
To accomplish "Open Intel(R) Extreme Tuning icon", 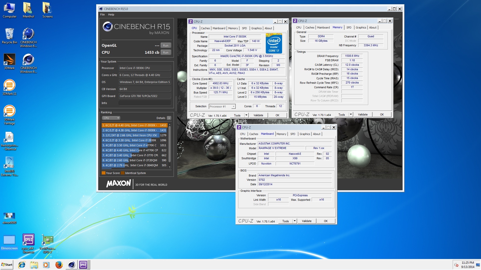I will tap(9, 166).
